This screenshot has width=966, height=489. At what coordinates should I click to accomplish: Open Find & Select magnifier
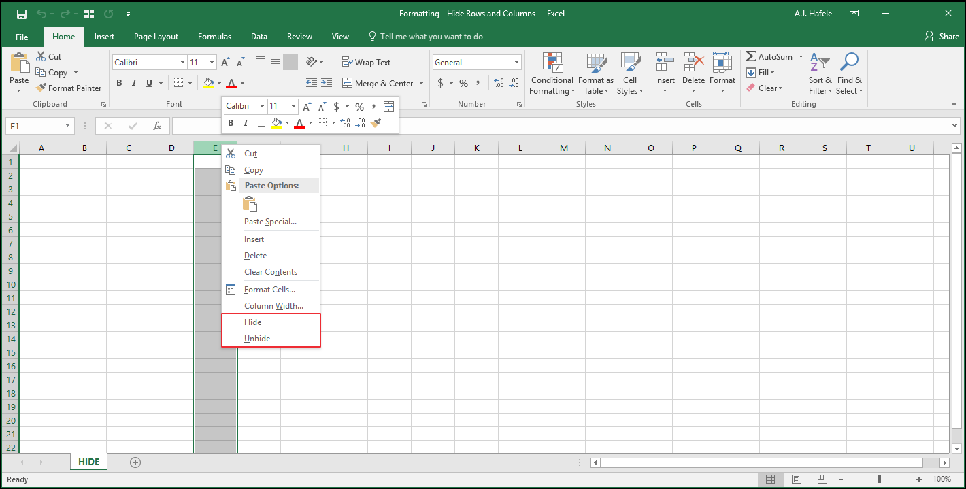(x=849, y=73)
